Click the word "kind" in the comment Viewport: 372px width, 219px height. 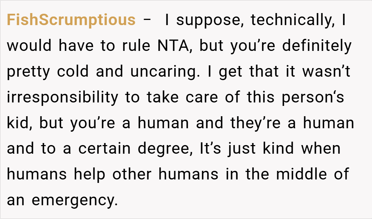point(278,149)
